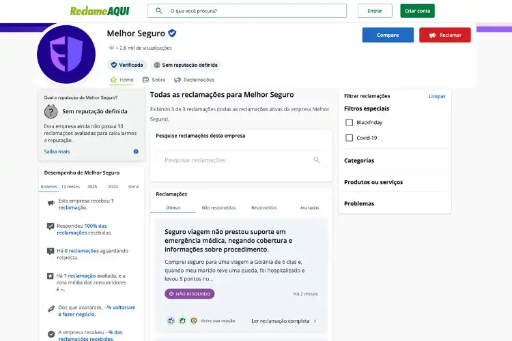Image resolution: width=512 pixels, height=341 pixels.
Task: Click the Home house icon
Action: coord(113,80)
